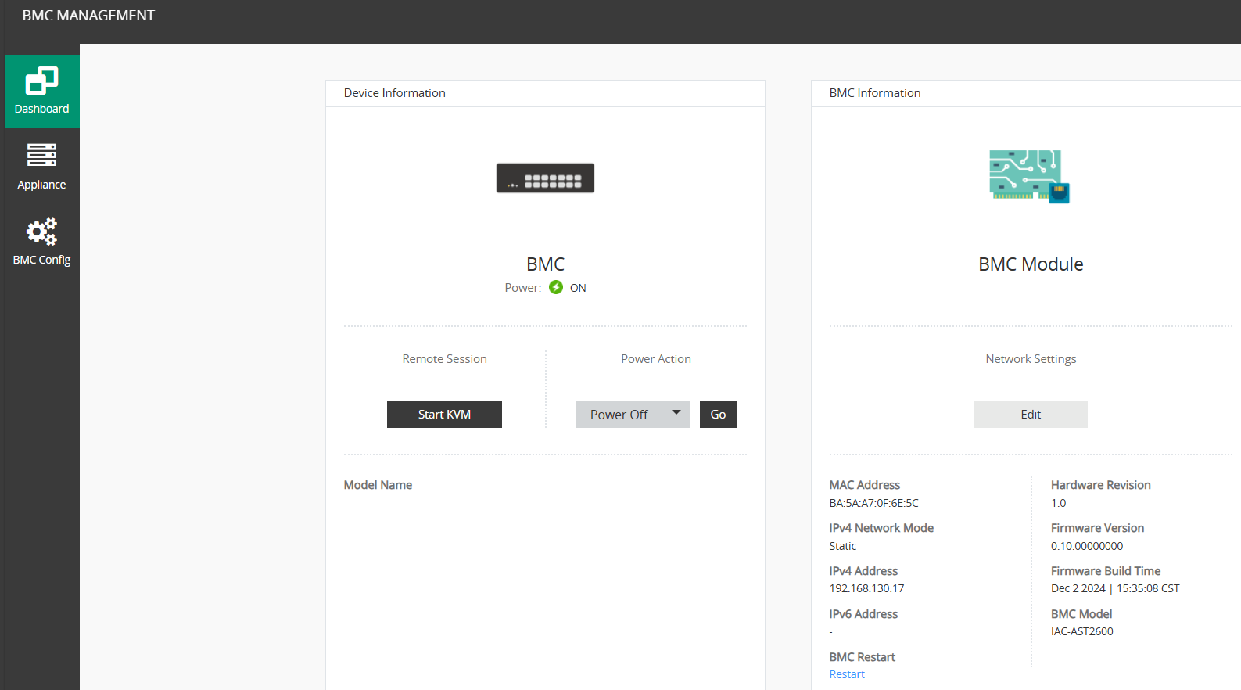This screenshot has width=1241, height=690.
Task: Click the green power status icon
Action: (556, 287)
